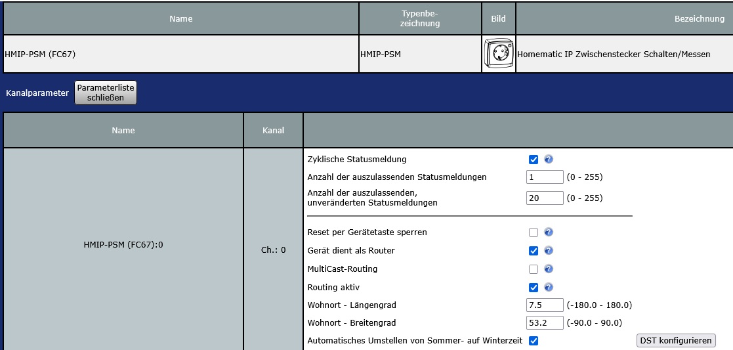Toggle automatic Sommer- auf Winterzeit switching
This screenshot has height=350, width=733.
(x=534, y=341)
